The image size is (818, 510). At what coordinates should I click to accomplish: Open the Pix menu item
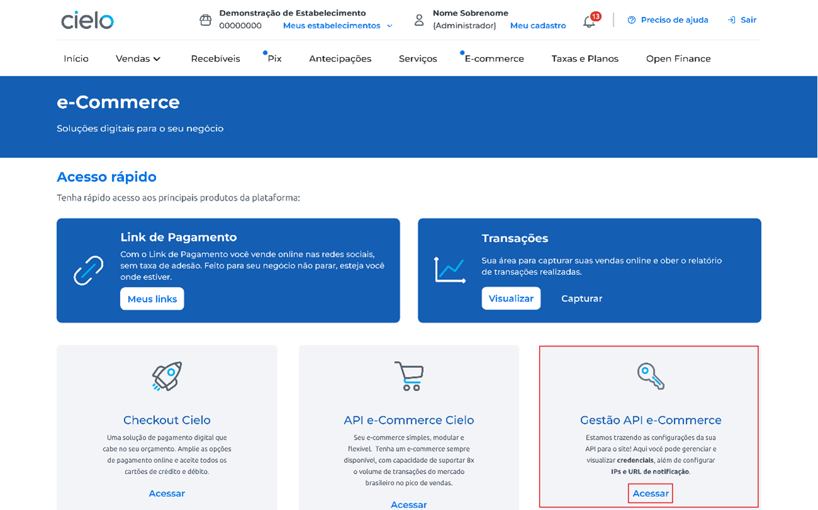click(x=275, y=58)
